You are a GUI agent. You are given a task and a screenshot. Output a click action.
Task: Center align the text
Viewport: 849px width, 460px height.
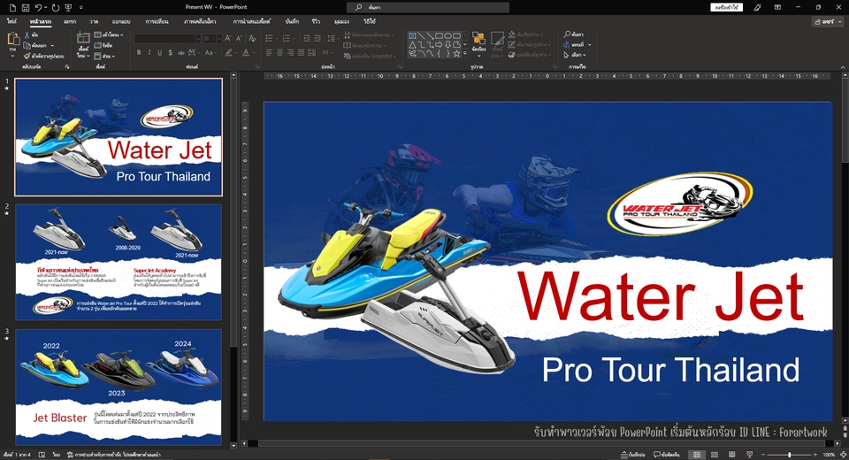point(280,52)
